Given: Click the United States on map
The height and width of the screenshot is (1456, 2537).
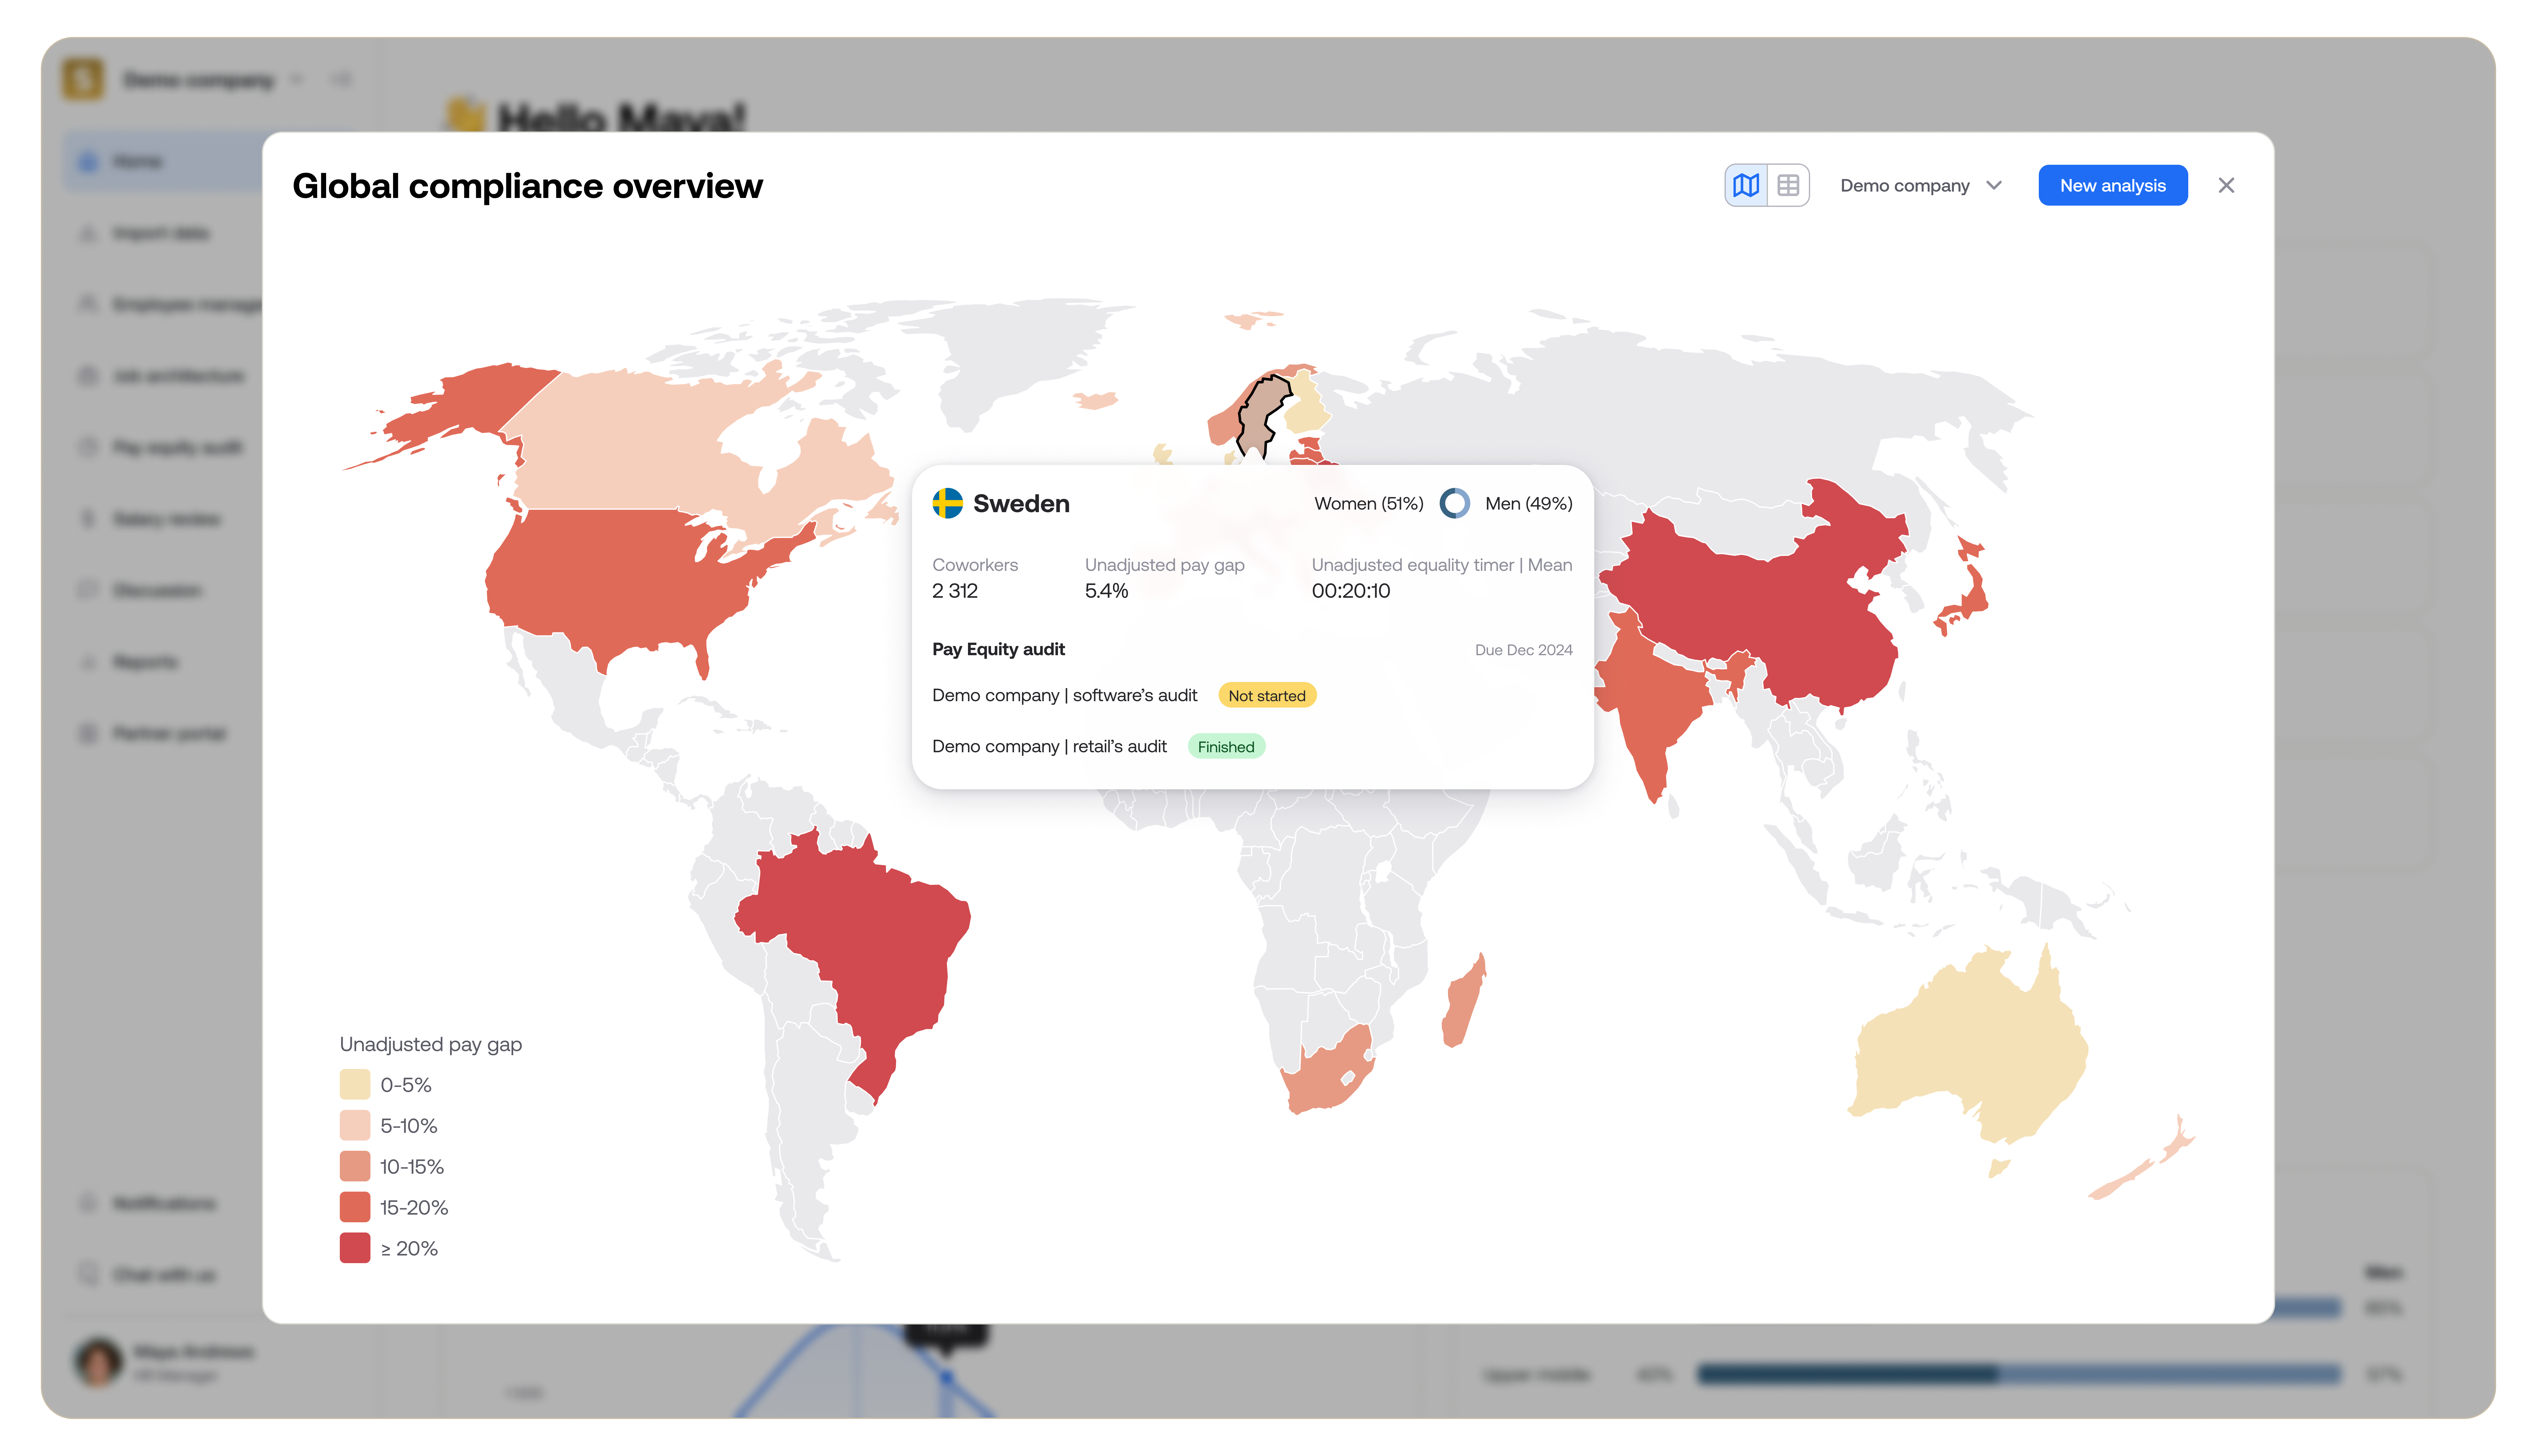Looking at the screenshot, I should point(620,580).
